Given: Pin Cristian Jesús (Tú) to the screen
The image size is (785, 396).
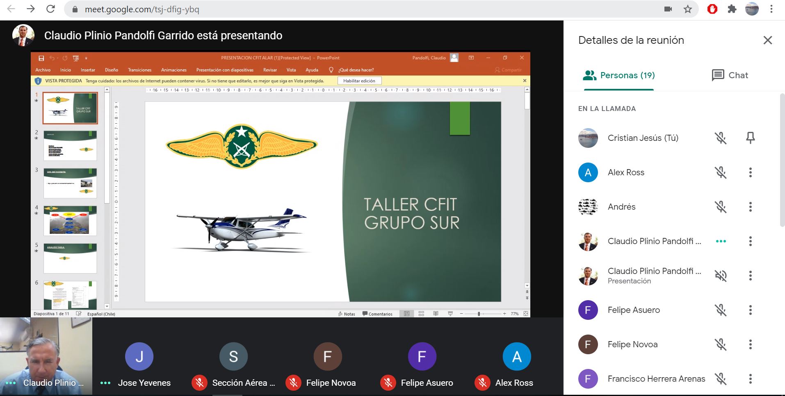Looking at the screenshot, I should [751, 138].
